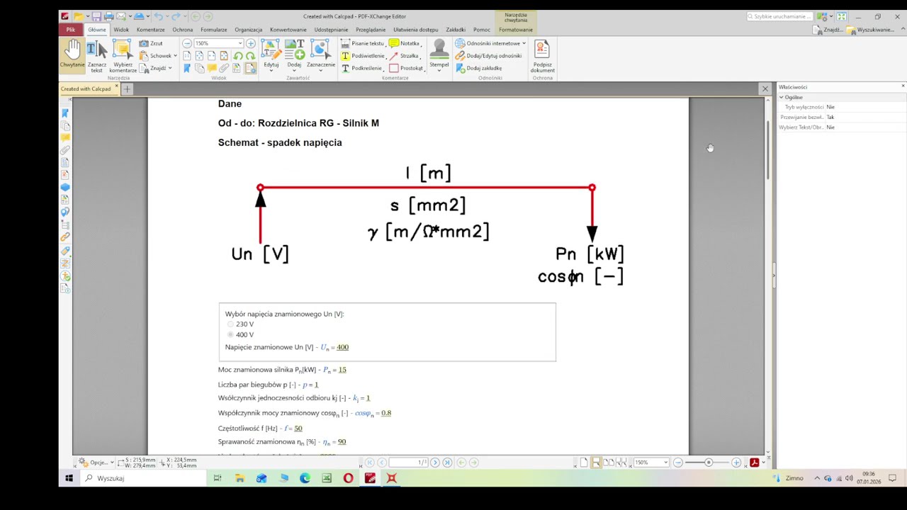907x510 pixels.
Task: Switch to the Widok ribbon tab
Action: (121, 30)
